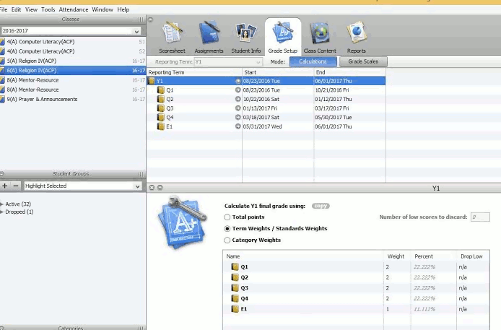Click start date 10/22/2016 Sat of Q2
The image size is (501, 330).
261,100
